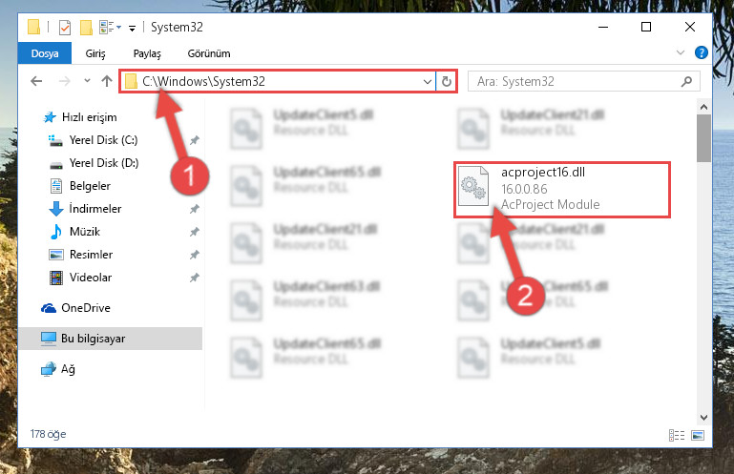
Task: Unpin İndirmeler from quick access
Action: 195,209
